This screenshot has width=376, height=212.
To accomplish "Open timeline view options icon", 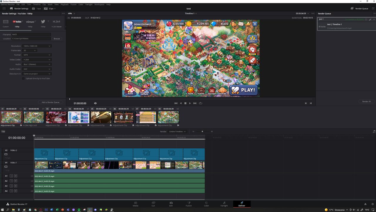I will click(x=3, y=131).
